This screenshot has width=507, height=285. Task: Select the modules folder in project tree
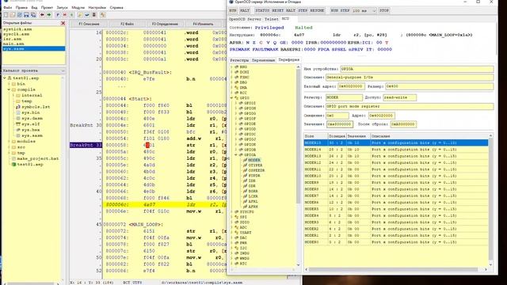(x=26, y=141)
